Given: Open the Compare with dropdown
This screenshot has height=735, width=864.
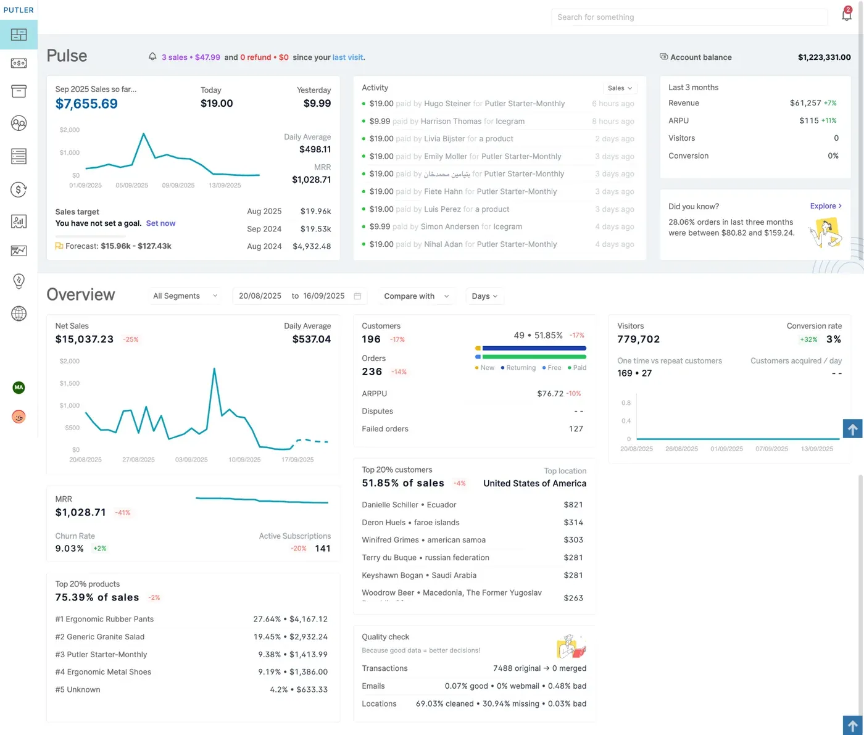Looking at the screenshot, I should (x=417, y=296).
